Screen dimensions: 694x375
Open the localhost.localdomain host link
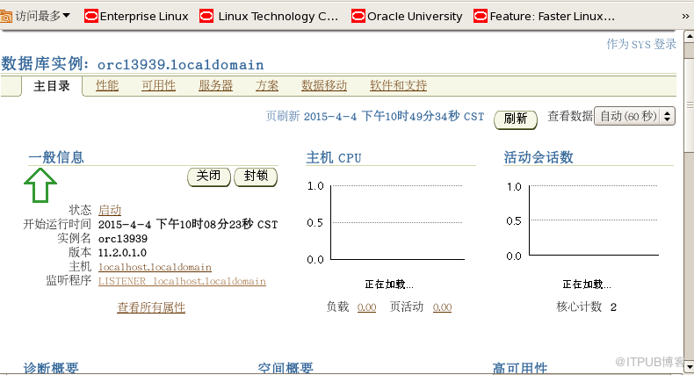click(x=155, y=267)
